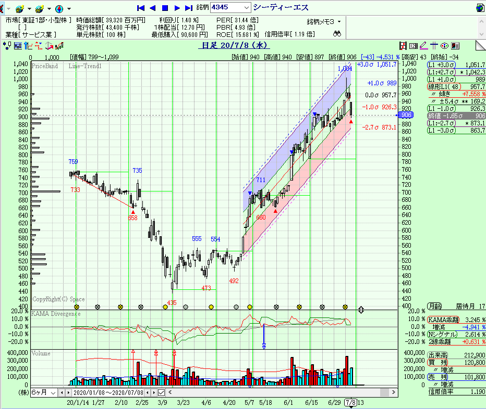This screenshot has height=409, width=486.
Task: Skip to the last stock button
Action: [190, 8]
